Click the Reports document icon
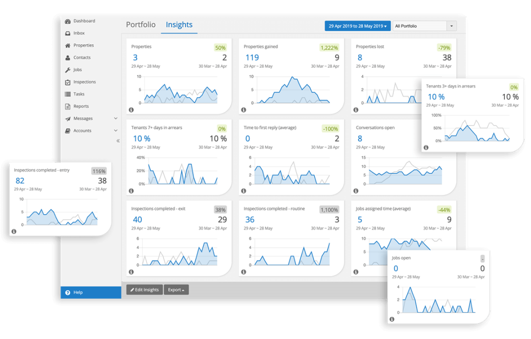 click(68, 106)
